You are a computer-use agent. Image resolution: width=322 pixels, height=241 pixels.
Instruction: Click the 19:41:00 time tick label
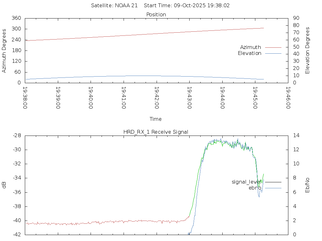[124, 98]
